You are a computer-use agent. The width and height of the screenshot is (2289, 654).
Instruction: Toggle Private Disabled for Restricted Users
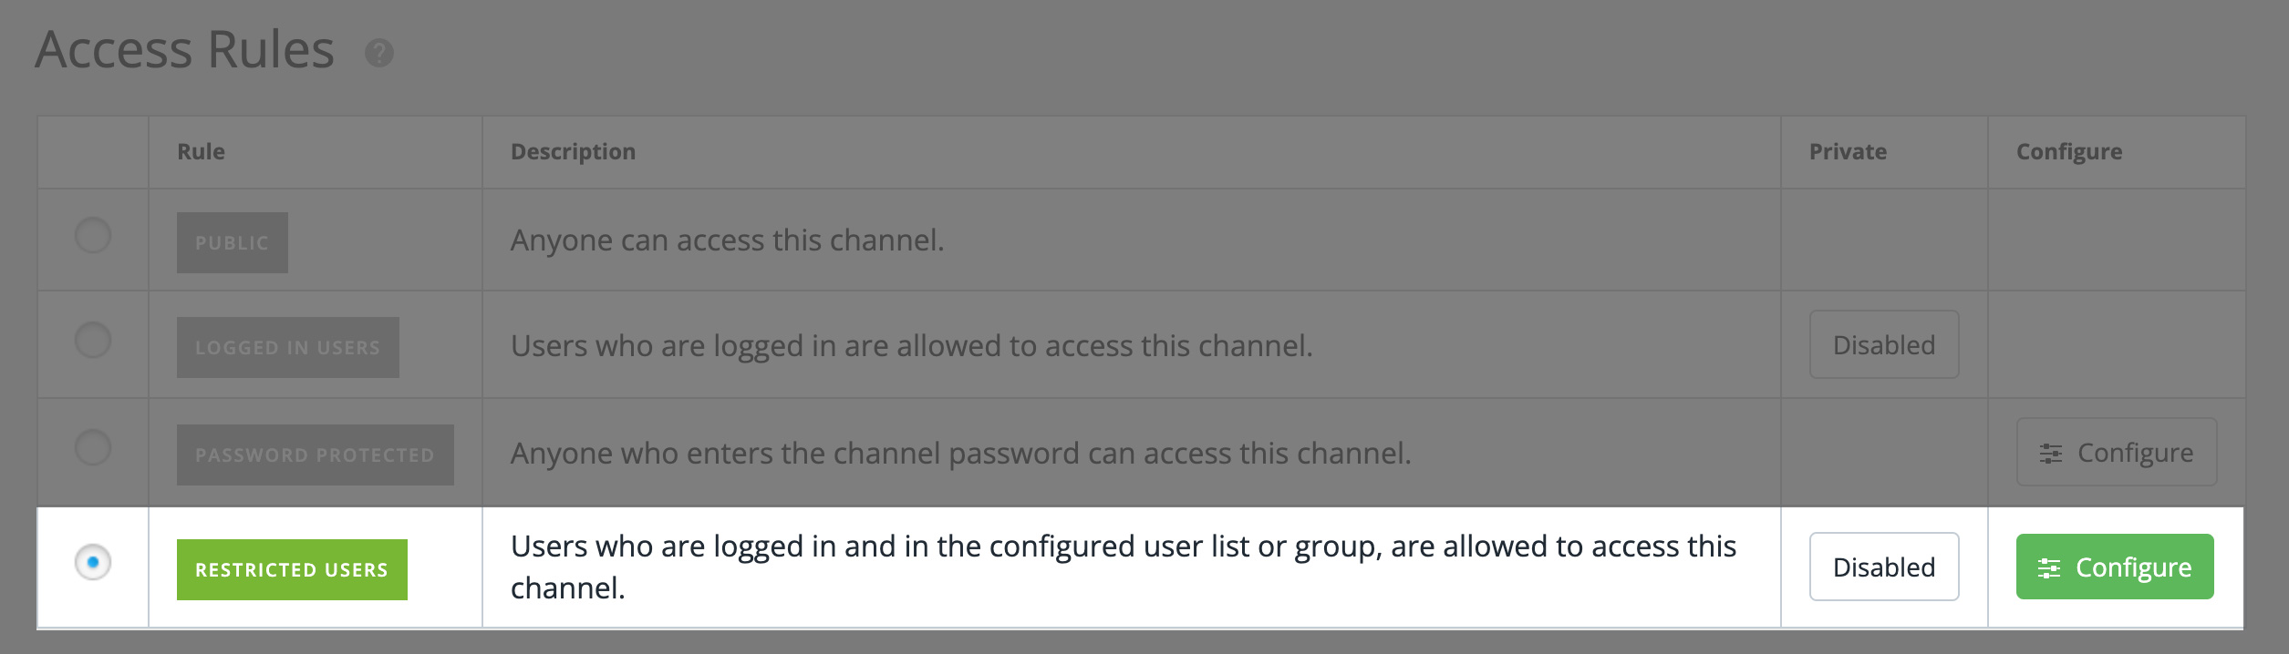(1883, 567)
